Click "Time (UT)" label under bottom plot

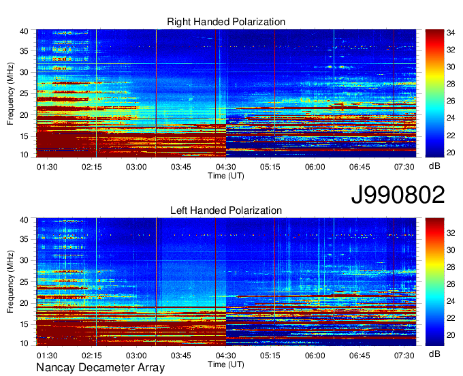click(x=226, y=364)
